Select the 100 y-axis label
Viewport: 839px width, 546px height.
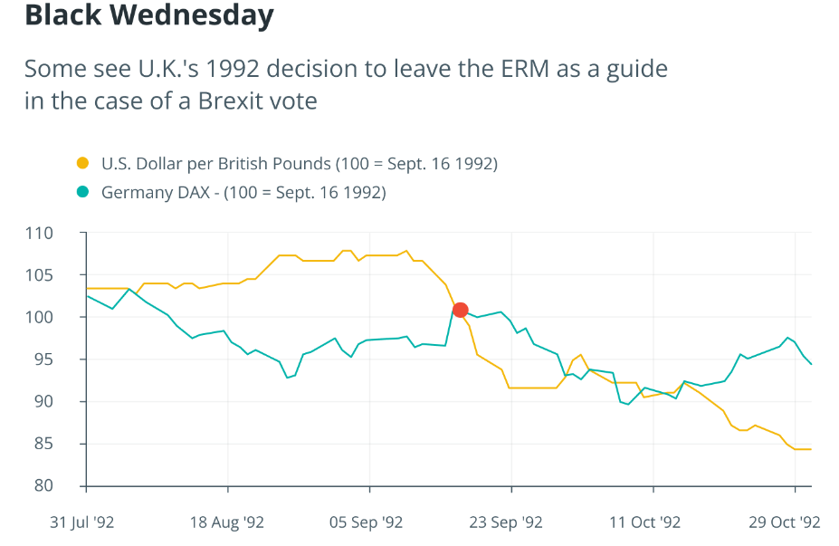(64, 318)
